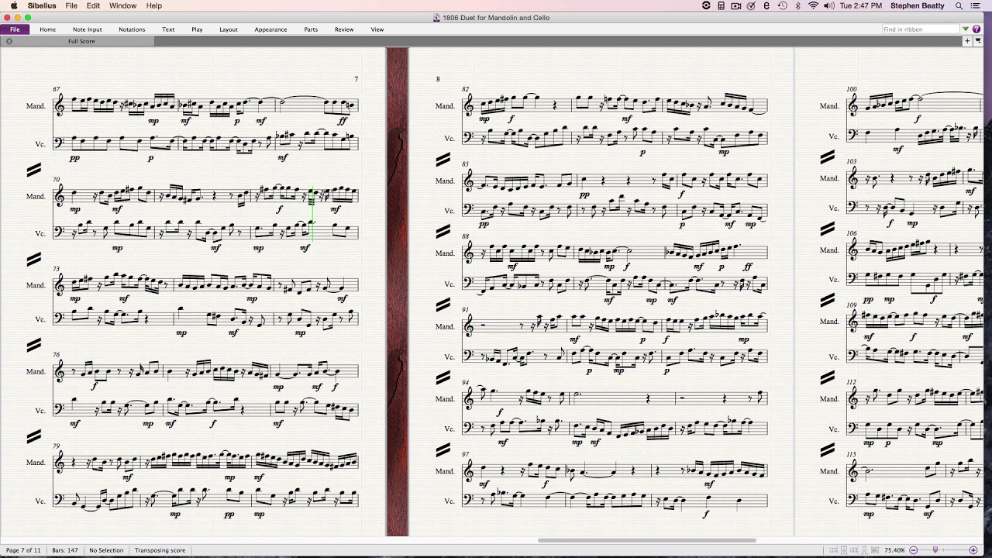Screen dimensions: 992x558
Task: Open the File menu in the menu bar
Action: [71, 5]
